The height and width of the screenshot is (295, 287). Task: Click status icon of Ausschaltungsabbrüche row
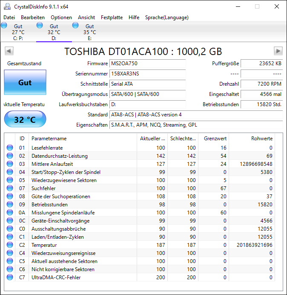[x=10, y=228]
